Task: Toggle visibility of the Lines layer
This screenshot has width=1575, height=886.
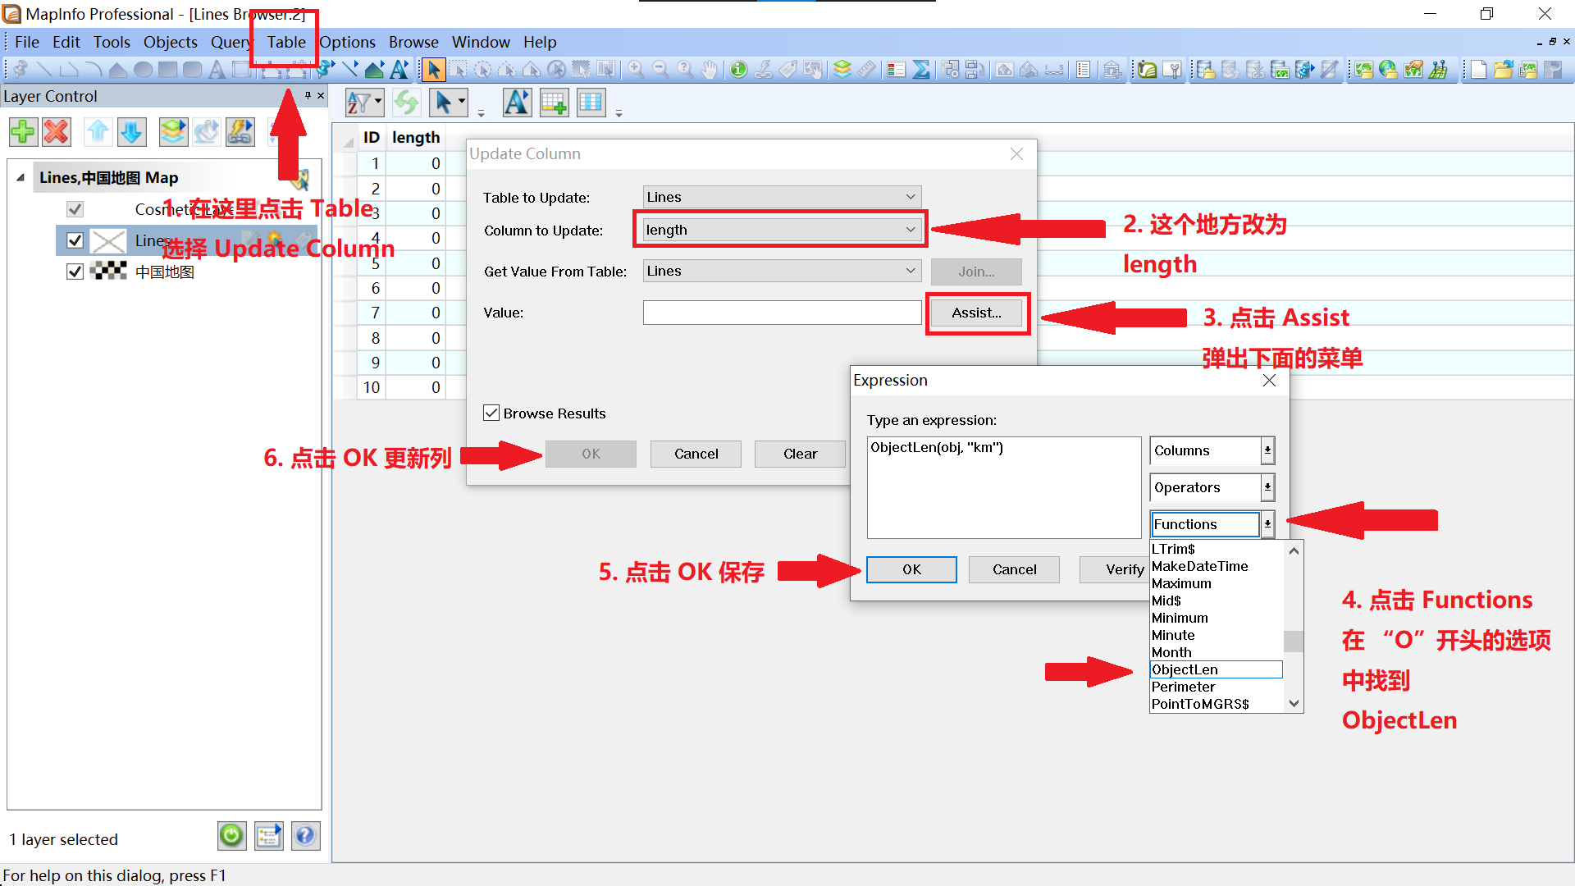Action: pyautogui.click(x=75, y=240)
